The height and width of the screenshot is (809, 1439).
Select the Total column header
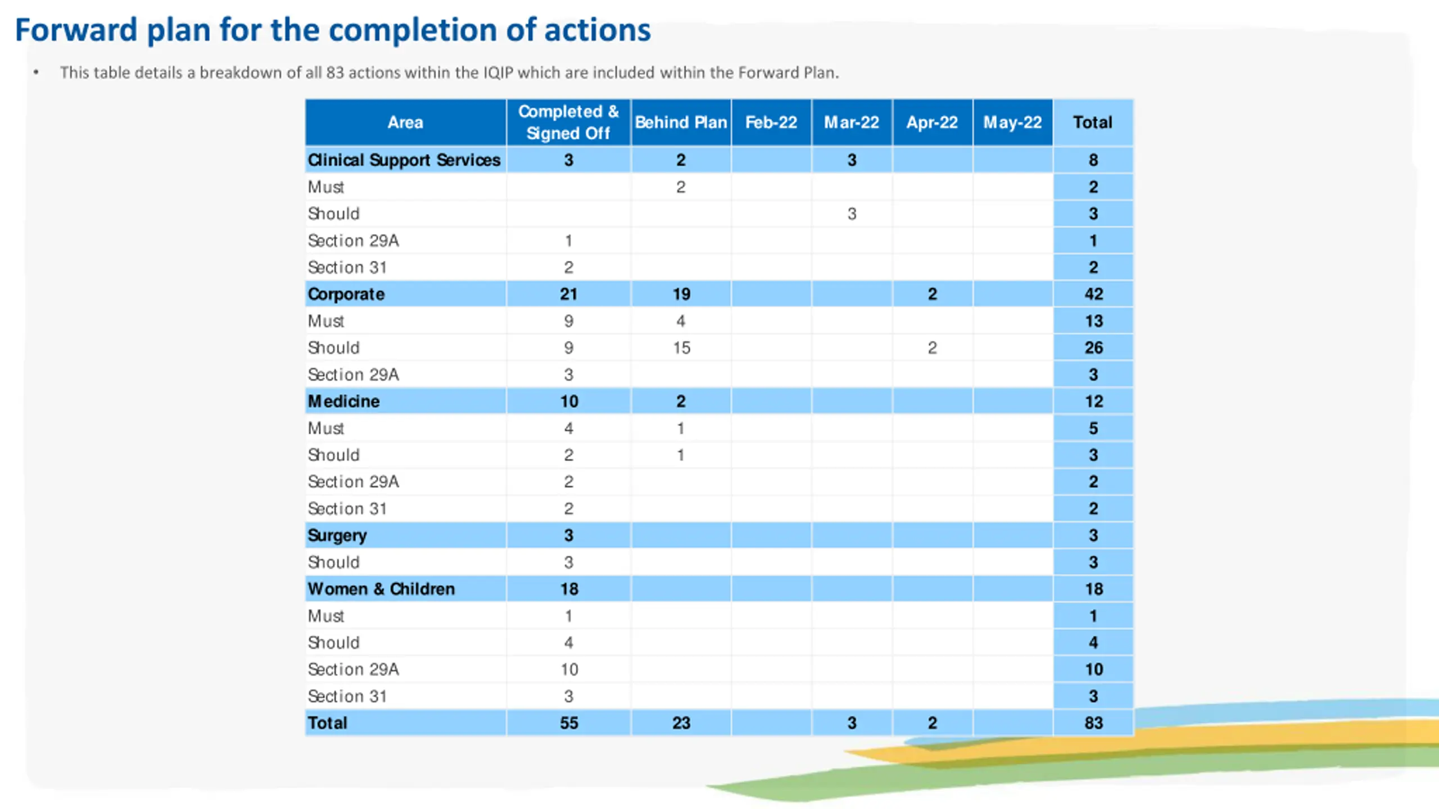(x=1093, y=122)
